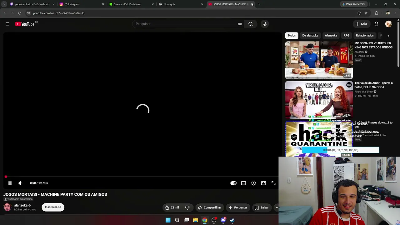
Task: Open the on-screen keyboard in search box
Action: click(x=240, y=24)
